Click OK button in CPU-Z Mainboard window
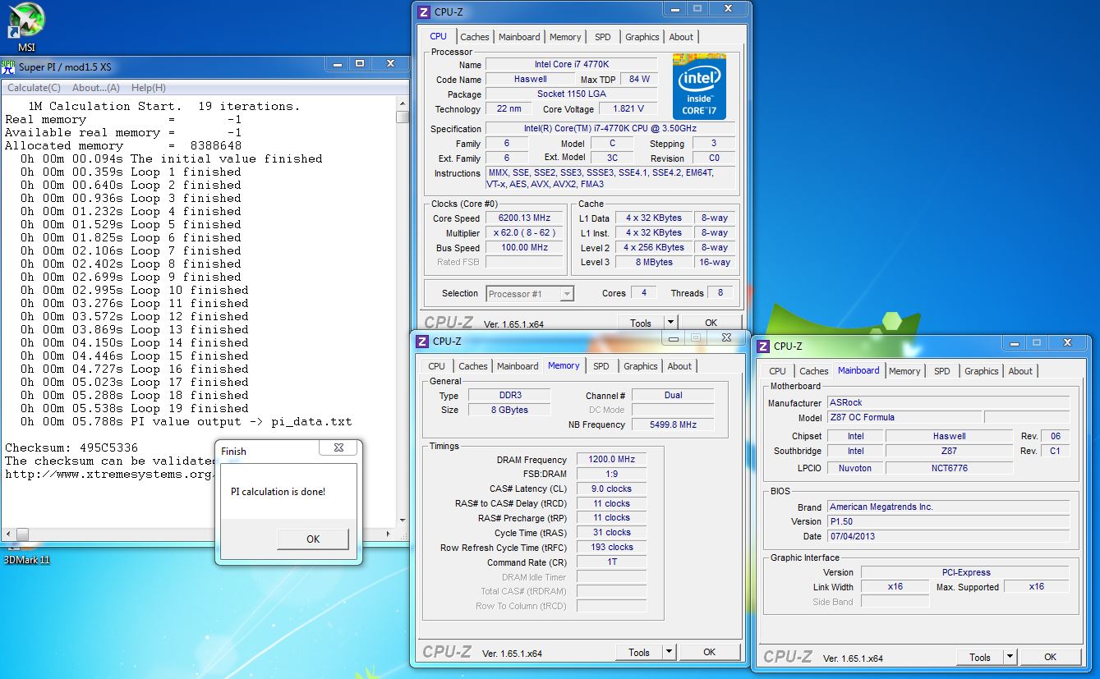This screenshot has height=679, width=1100. pos(1051,657)
